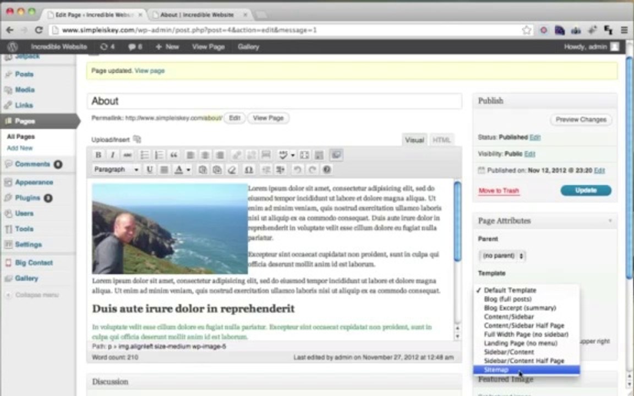The width and height of the screenshot is (634, 396).
Task: Click the cliffside photo in editor
Action: 170,229
